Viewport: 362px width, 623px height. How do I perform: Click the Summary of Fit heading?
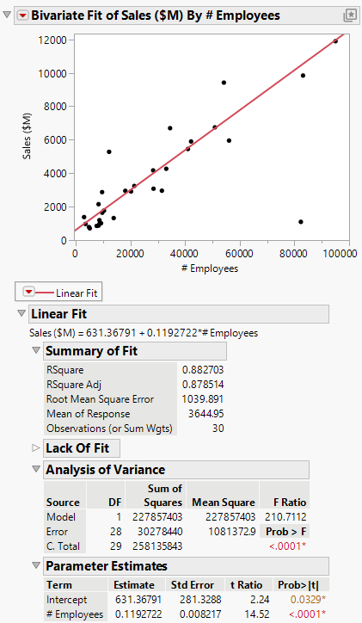pyautogui.click(x=135, y=351)
